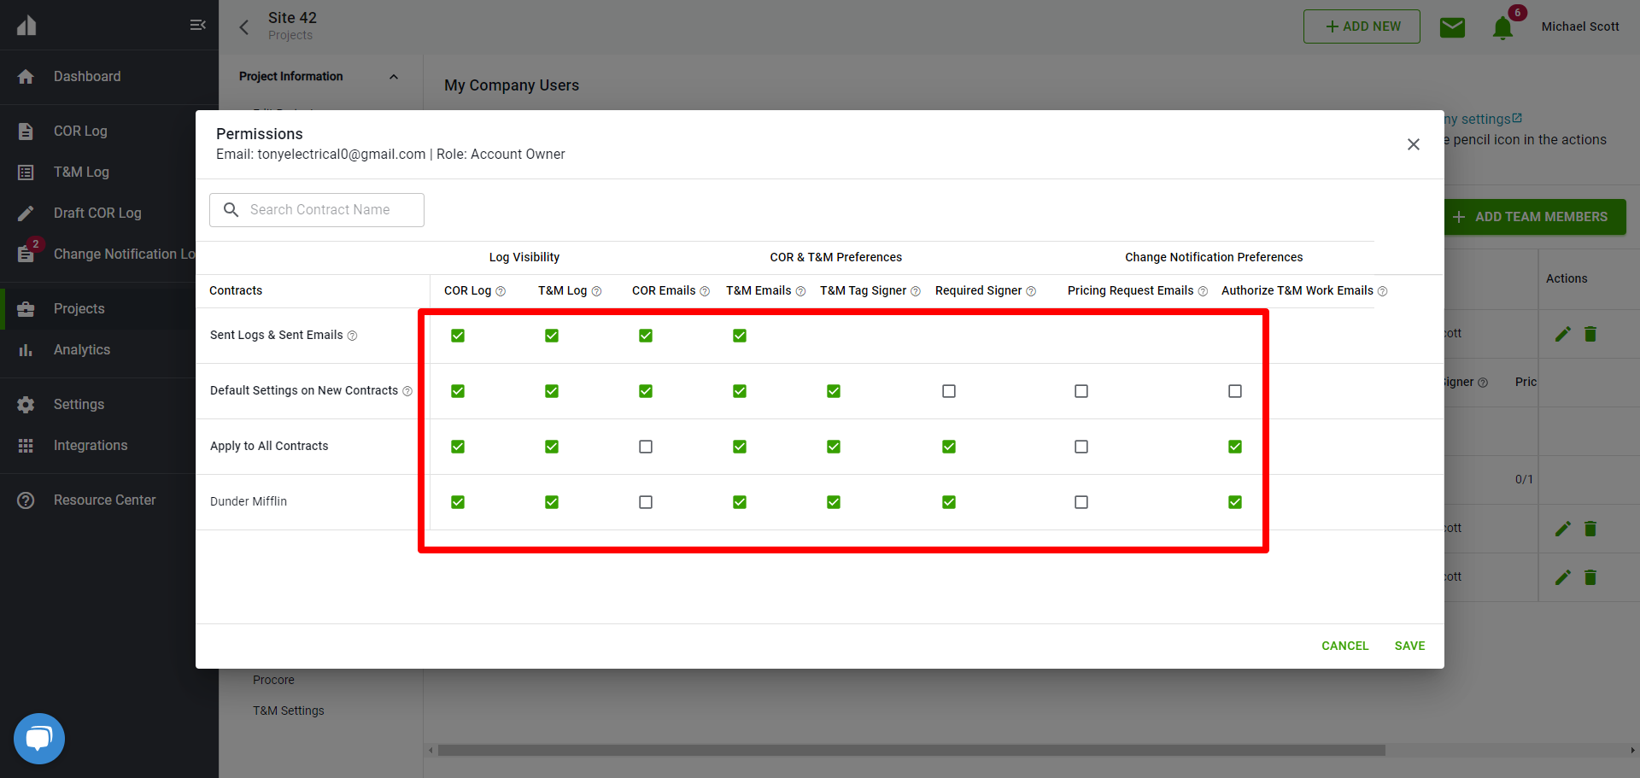Viewport: 1640px width, 778px height.
Task: Uncheck COR Log for Sent Logs & Sent Emails
Action: [458, 336]
